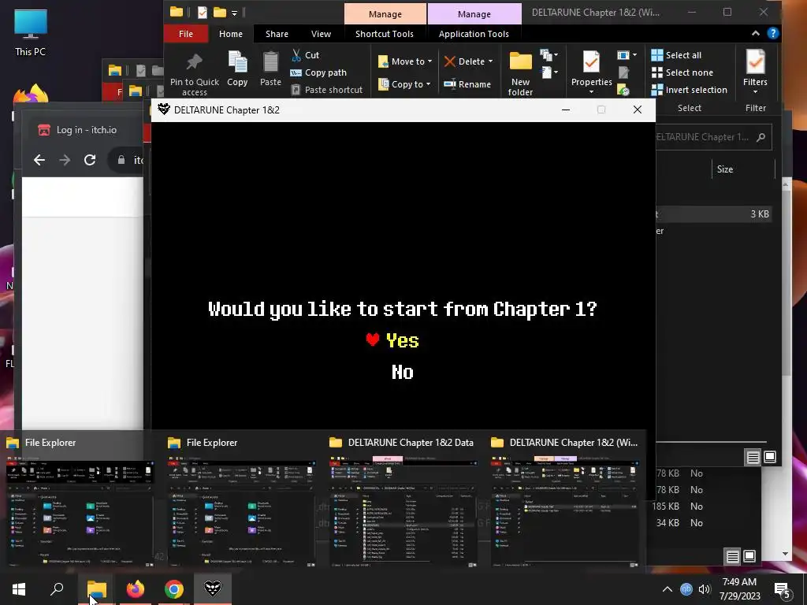This screenshot has height=605, width=807.
Task: Click Pin to Quick access in ribbon
Action: 194,73
